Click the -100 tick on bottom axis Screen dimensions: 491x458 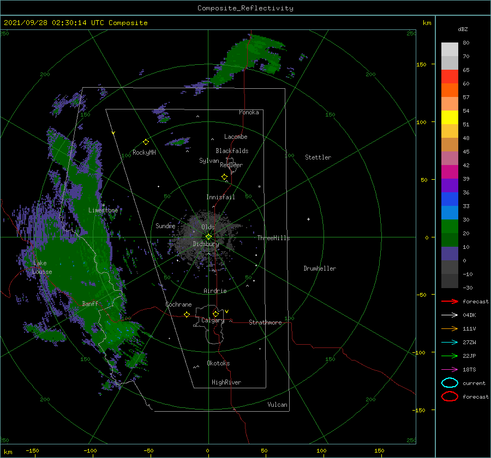[x=90, y=450]
